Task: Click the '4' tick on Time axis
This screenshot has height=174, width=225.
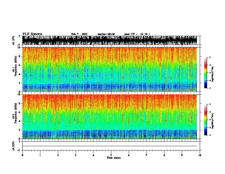Action: pos(93,155)
